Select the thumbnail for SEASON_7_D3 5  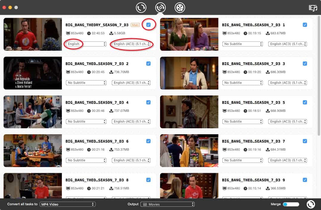pos(189,112)
